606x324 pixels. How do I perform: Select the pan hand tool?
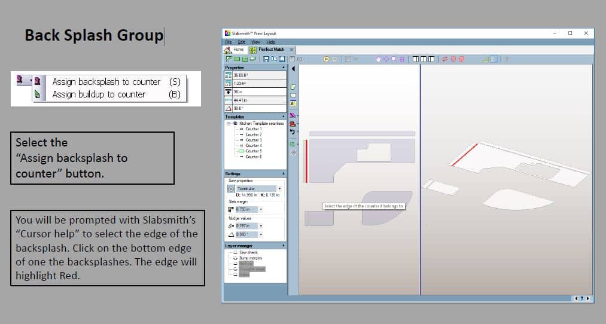(379, 59)
